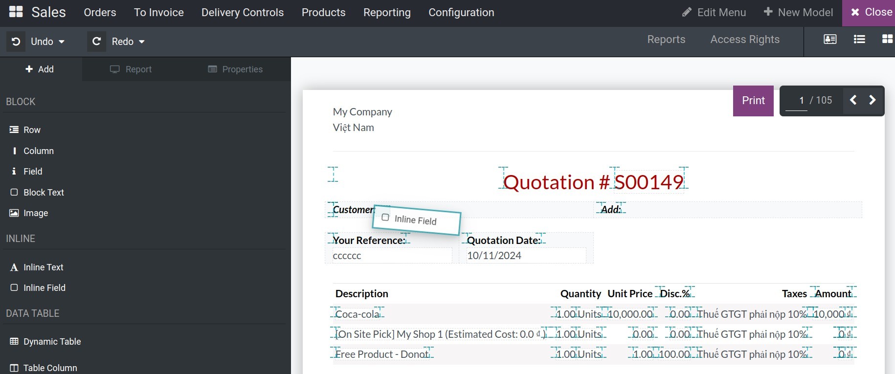Screen dimensions: 895x374
Task: Select the Field block icon
Action: click(x=14, y=172)
